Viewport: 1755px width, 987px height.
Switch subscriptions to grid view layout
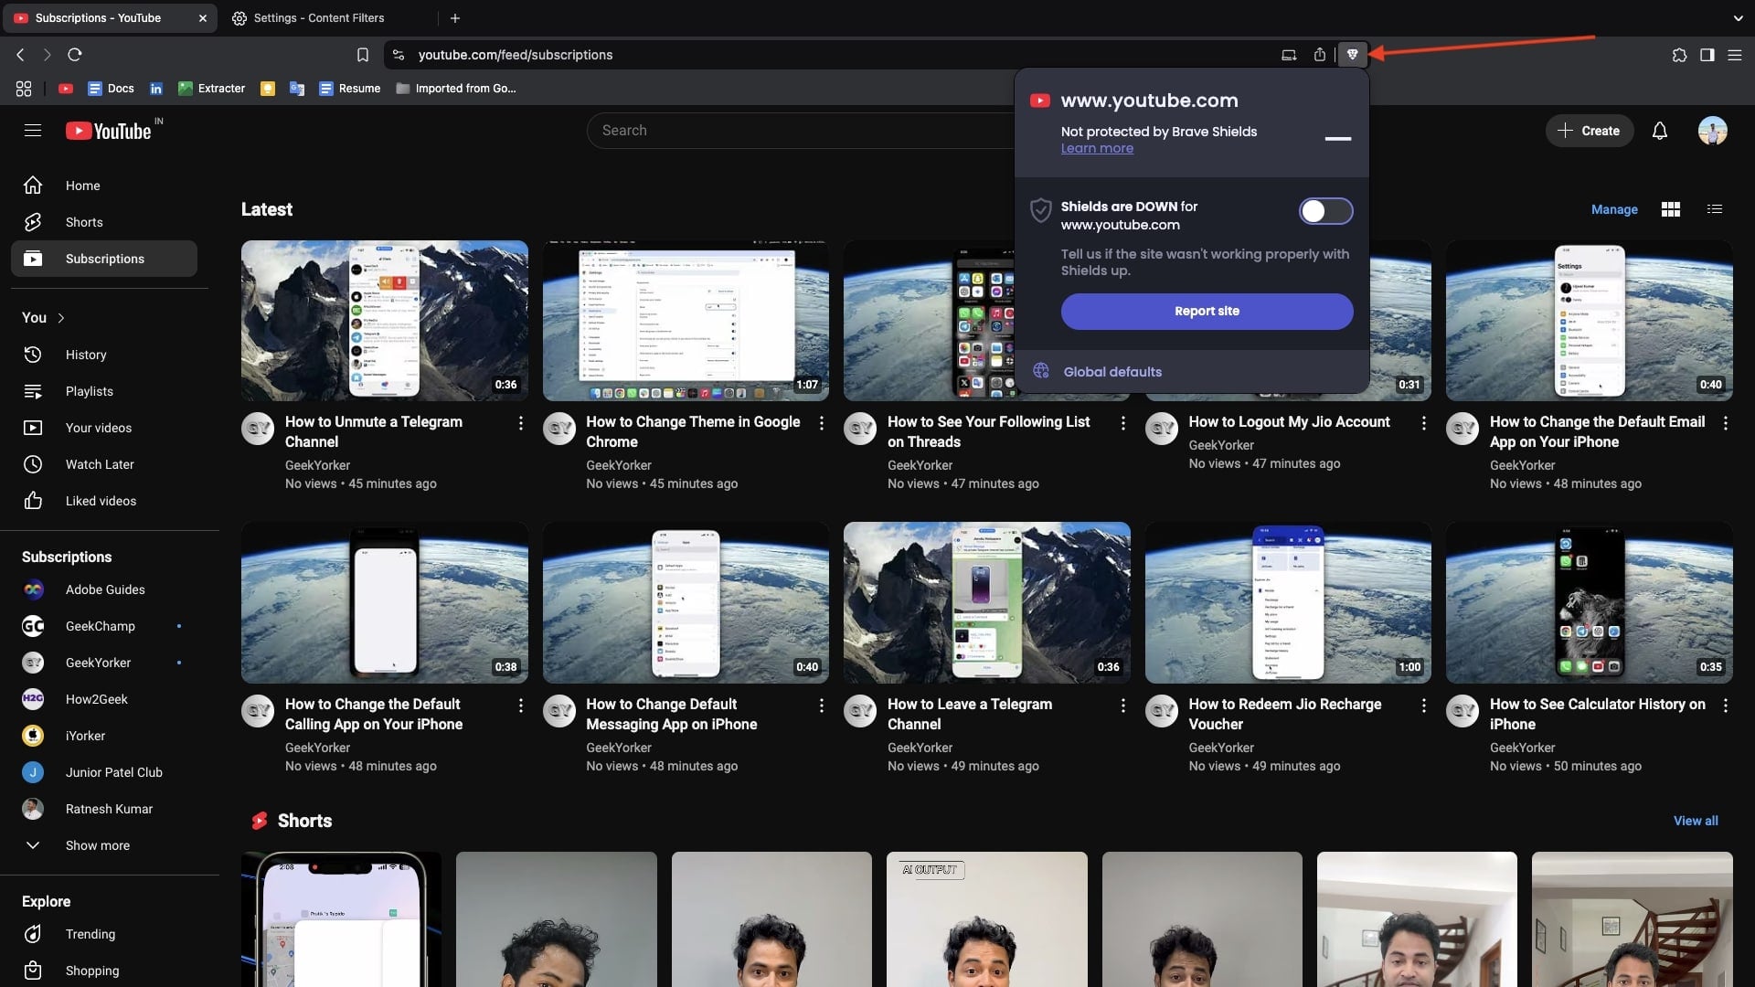point(1670,209)
